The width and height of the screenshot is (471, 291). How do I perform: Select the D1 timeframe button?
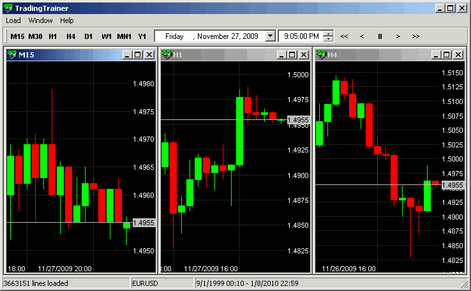[88, 36]
